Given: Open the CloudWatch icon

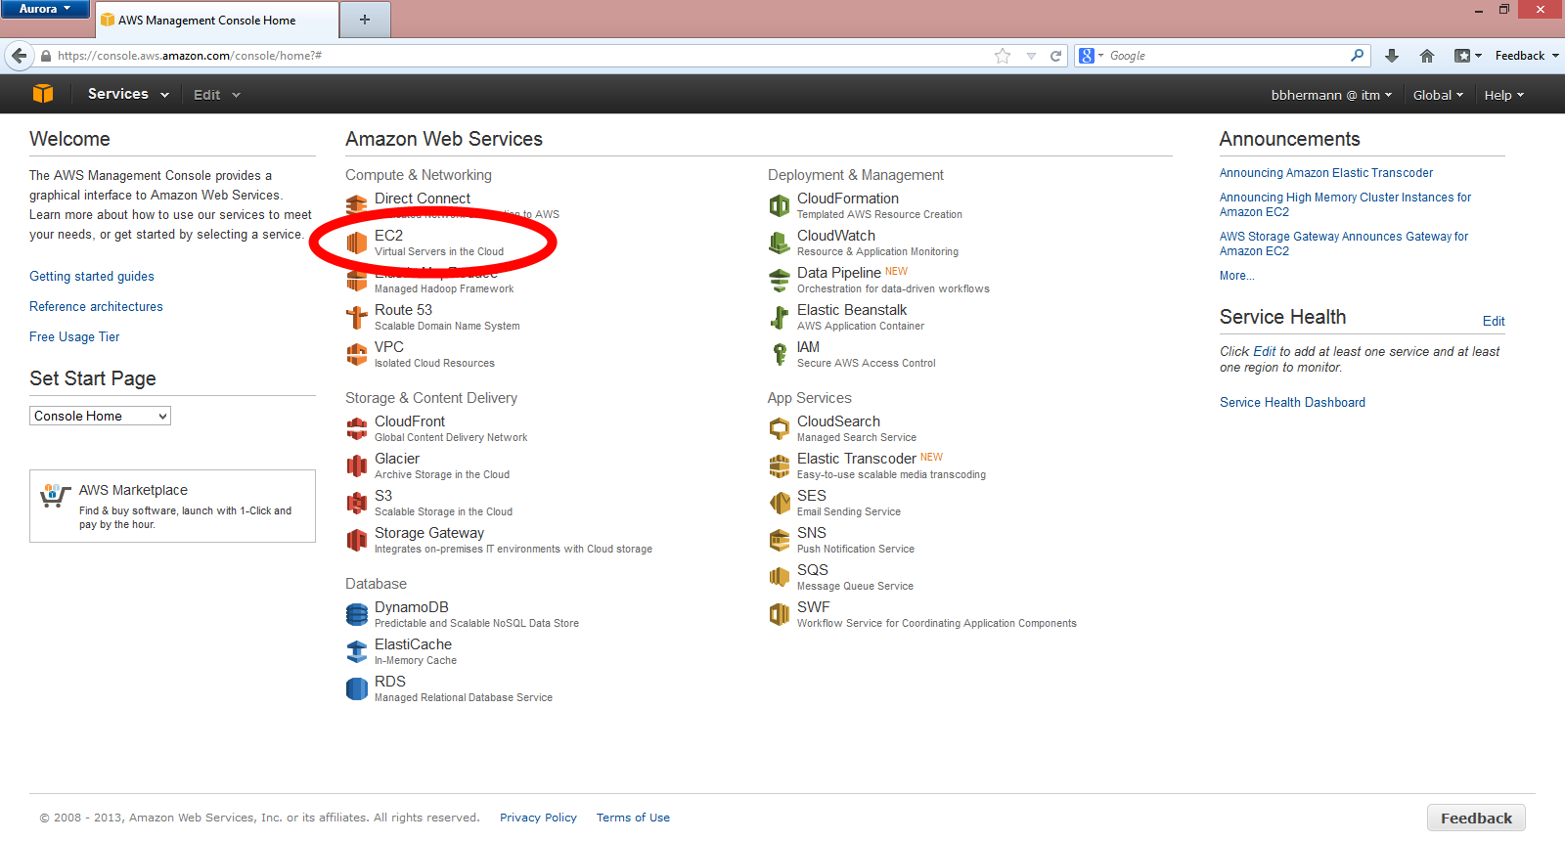Looking at the screenshot, I should pos(780,243).
